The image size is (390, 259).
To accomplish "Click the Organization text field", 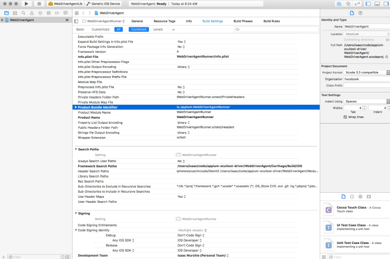I will [x=367, y=79].
